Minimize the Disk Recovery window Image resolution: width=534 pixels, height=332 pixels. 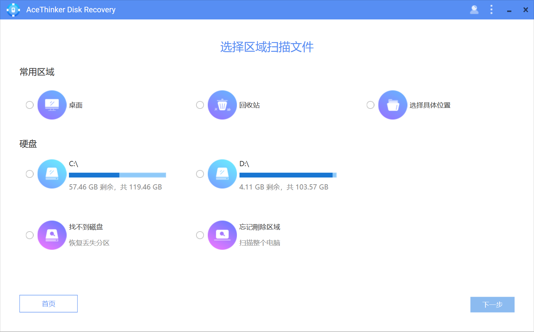pyautogui.click(x=509, y=11)
